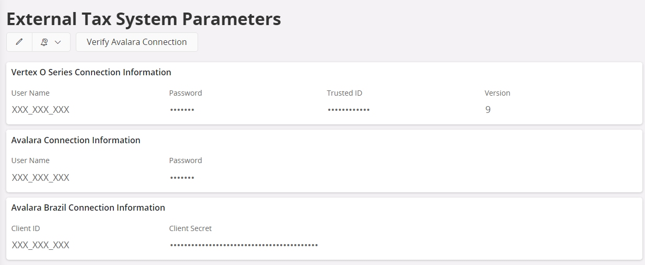
Task: Select the Version field showing 9
Action: (488, 110)
